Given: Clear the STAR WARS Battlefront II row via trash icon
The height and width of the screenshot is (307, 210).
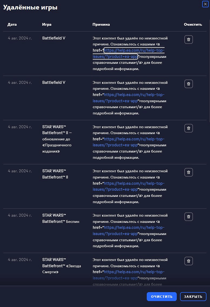Looking at the screenshot, I should pyautogui.click(x=189, y=172).
